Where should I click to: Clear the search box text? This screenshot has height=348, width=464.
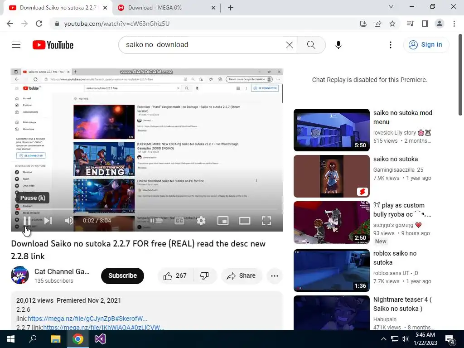290,45
